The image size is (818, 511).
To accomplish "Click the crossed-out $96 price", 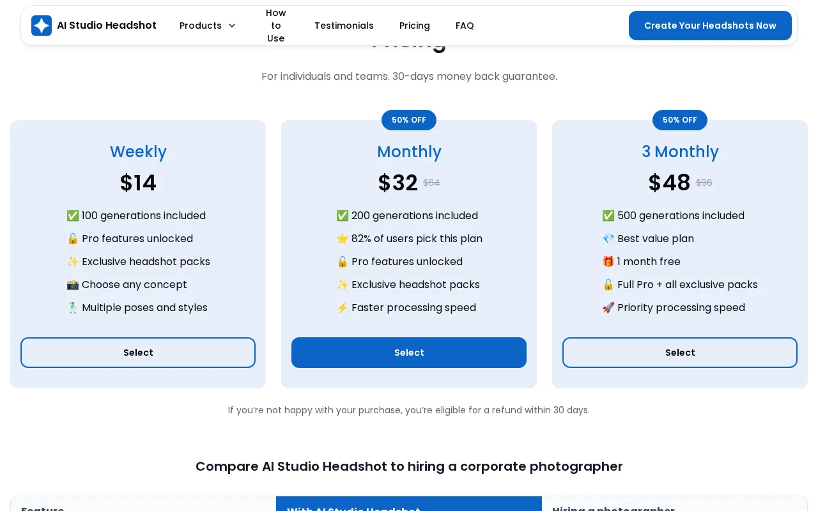I will pos(704,183).
